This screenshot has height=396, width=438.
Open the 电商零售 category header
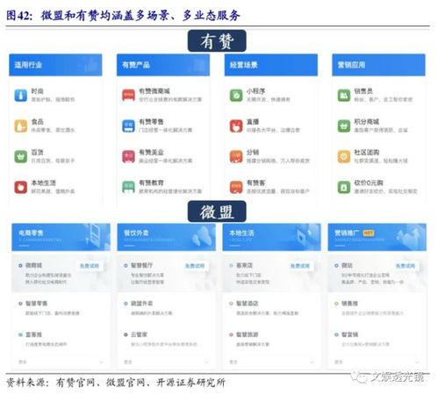point(61,237)
